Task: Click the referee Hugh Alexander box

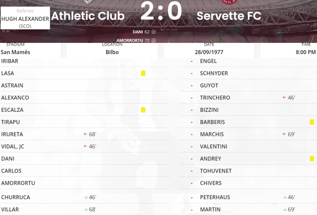Action: (25, 18)
